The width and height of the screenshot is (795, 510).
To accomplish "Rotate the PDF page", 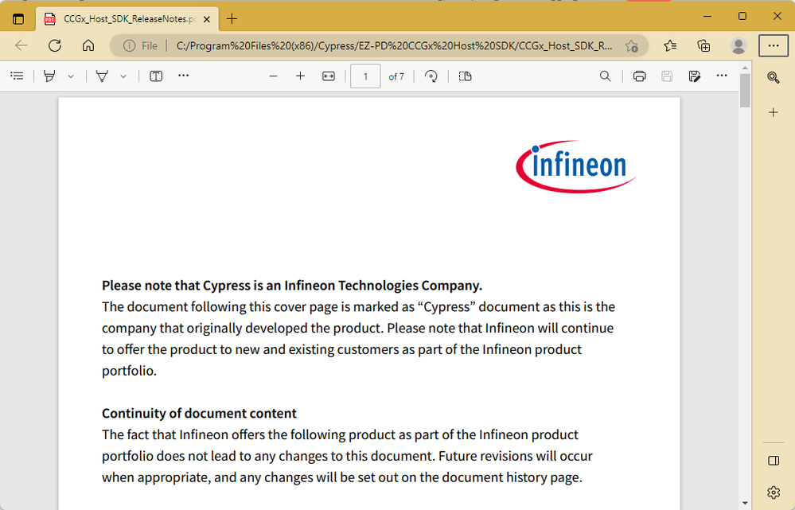I will tap(430, 76).
